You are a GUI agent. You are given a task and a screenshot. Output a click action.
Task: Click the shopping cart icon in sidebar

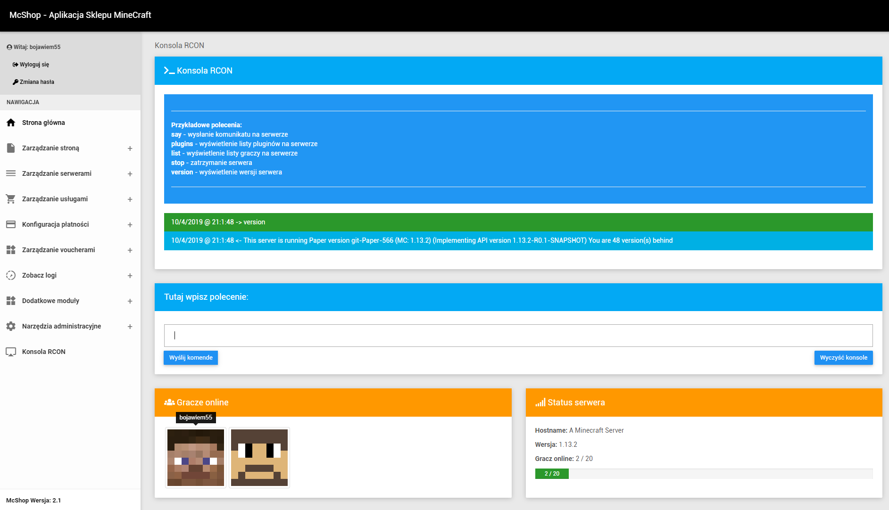pos(11,199)
